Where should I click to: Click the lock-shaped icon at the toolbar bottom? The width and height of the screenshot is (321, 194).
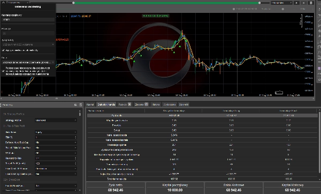click(x=319, y=79)
